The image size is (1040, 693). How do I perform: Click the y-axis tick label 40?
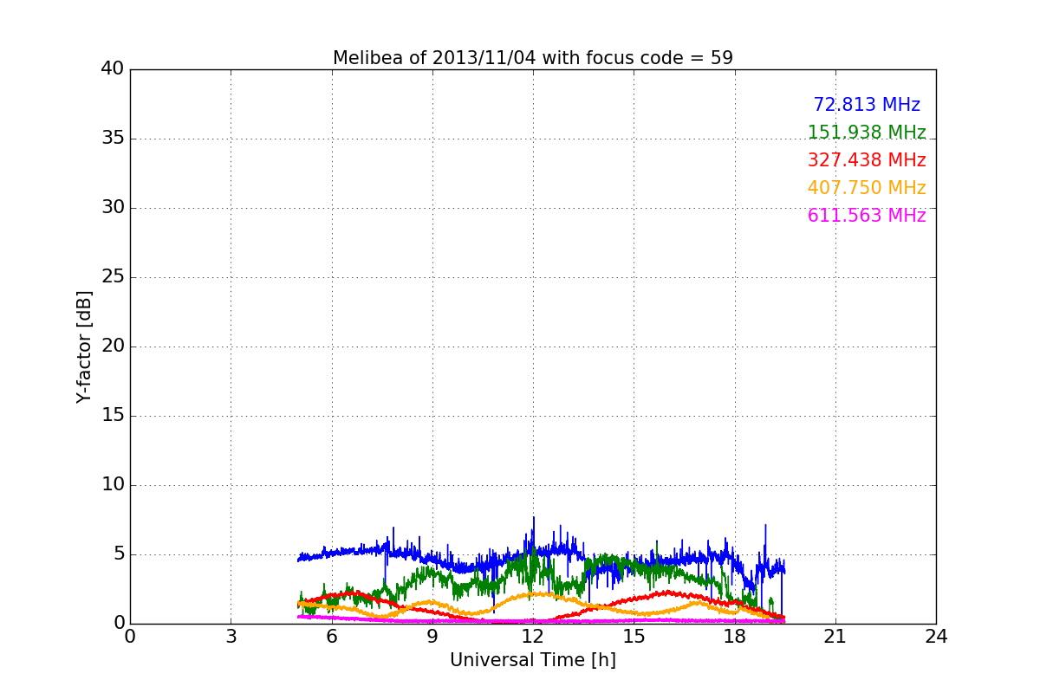pyautogui.click(x=113, y=69)
